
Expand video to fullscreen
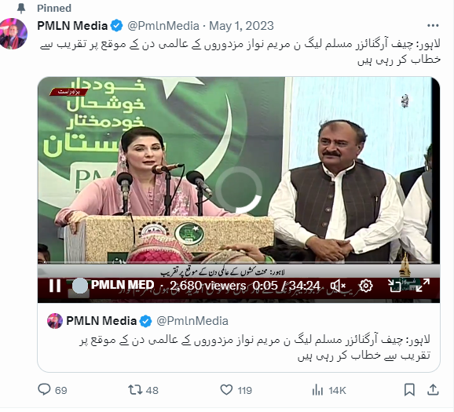click(x=423, y=286)
